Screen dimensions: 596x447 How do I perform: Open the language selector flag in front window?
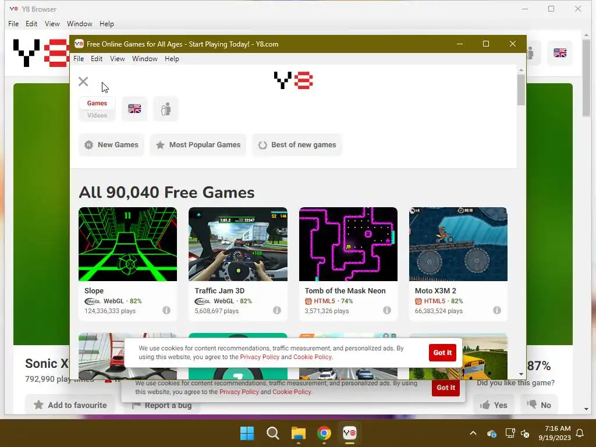(134, 109)
